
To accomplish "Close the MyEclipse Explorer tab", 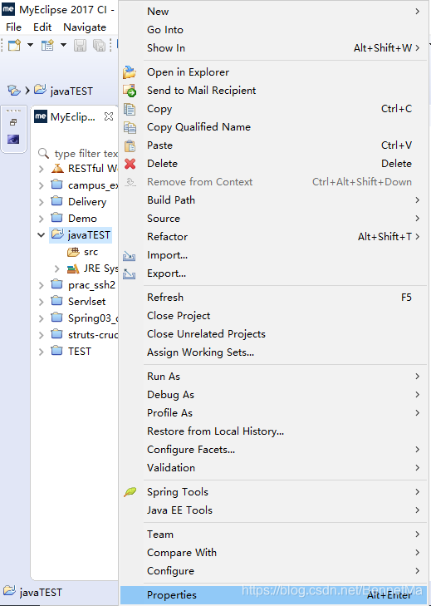I will 109,116.
